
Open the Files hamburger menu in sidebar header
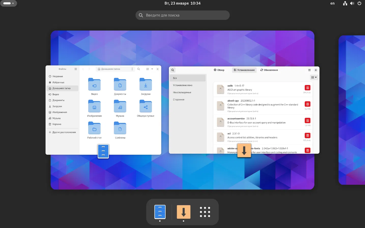76,69
